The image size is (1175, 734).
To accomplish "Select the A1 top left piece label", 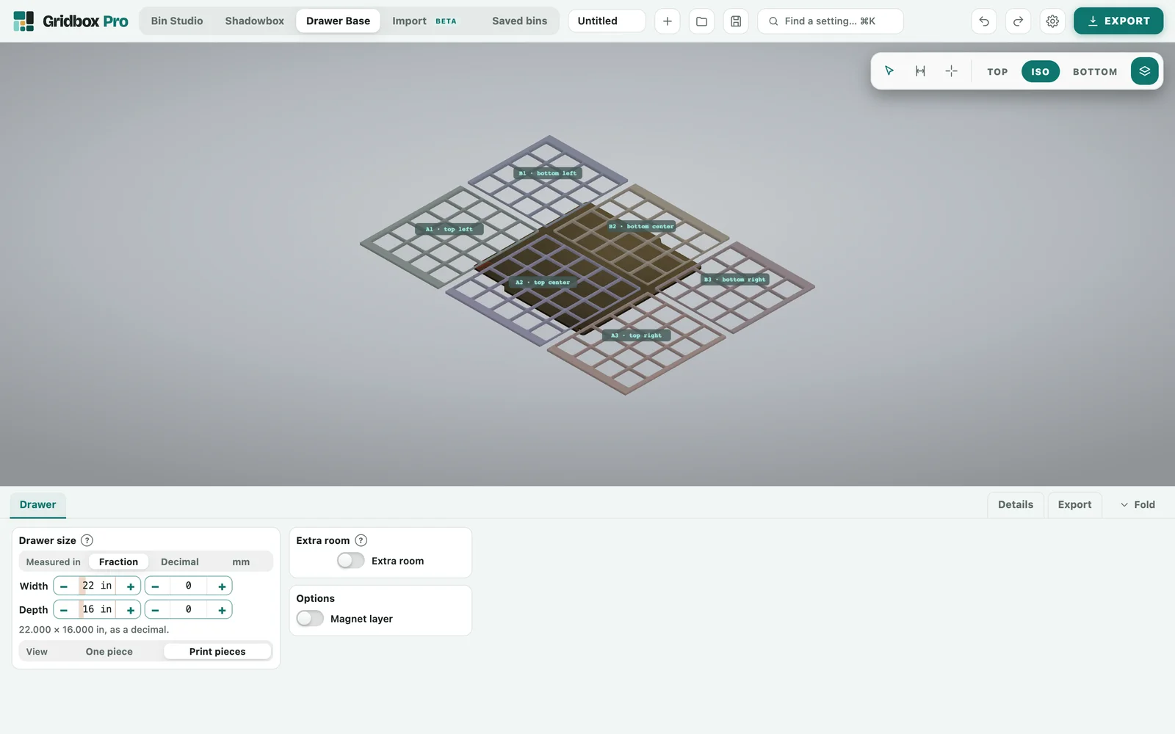I will 449,229.
